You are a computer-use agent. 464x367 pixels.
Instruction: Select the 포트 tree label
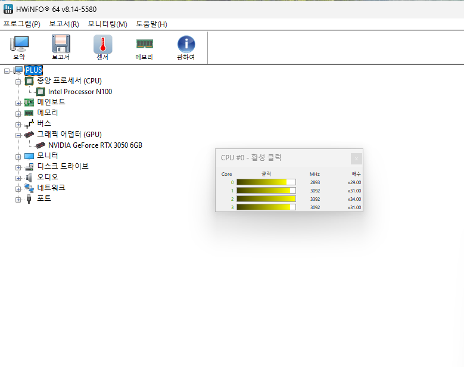pyautogui.click(x=44, y=198)
